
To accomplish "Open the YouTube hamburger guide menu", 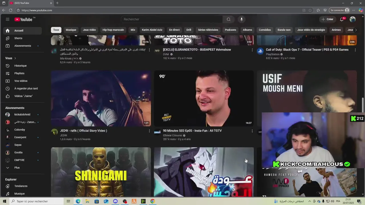I will pos(7,19).
